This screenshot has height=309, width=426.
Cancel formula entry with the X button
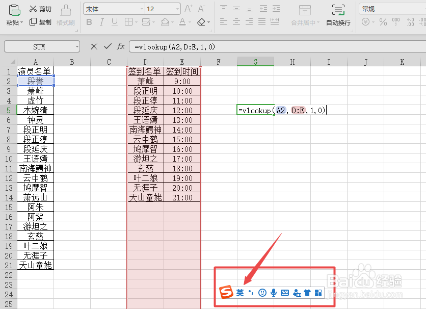click(x=94, y=46)
